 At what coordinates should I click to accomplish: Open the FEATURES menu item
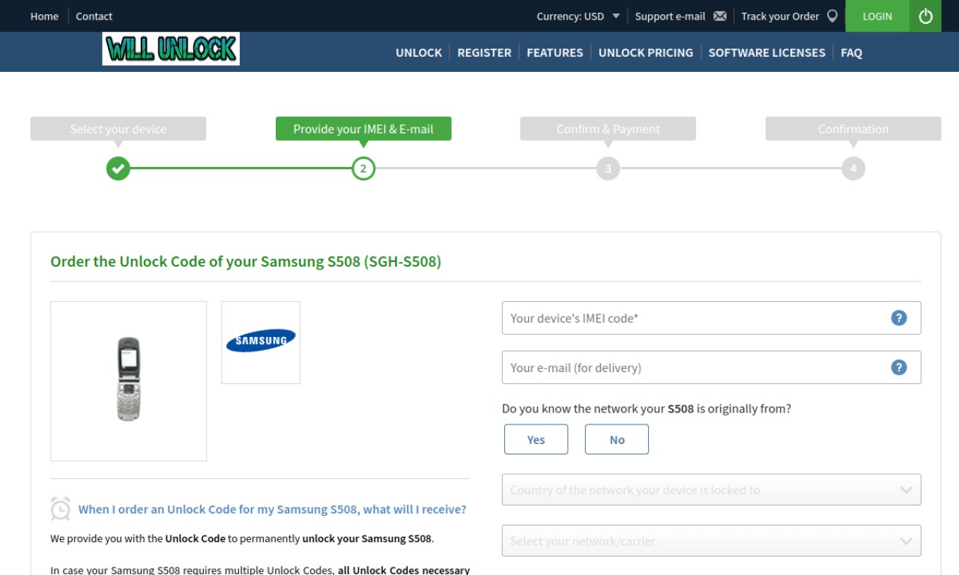(x=554, y=52)
